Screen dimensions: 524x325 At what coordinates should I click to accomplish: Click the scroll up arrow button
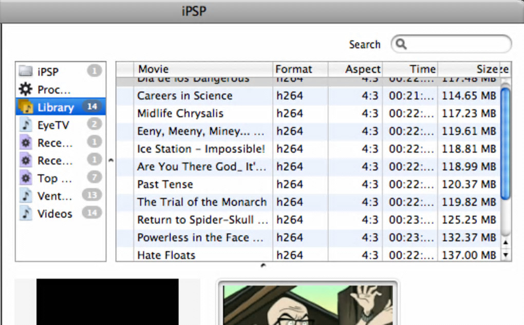506,242
